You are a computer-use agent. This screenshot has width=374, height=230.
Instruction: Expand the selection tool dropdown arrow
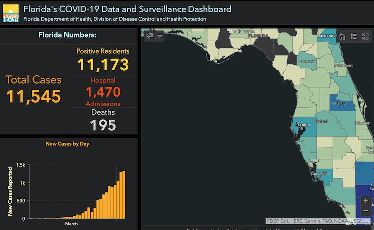click(x=160, y=36)
